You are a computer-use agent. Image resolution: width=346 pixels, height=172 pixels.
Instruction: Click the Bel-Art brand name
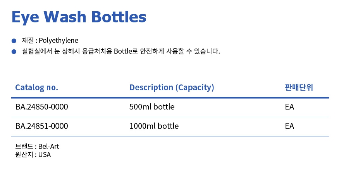pyautogui.click(x=49, y=147)
